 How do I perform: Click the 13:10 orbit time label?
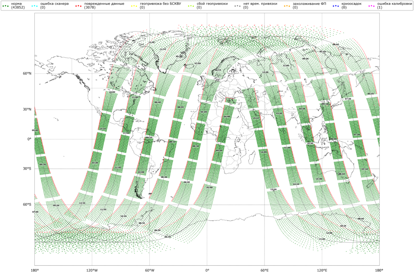point(102,129)
